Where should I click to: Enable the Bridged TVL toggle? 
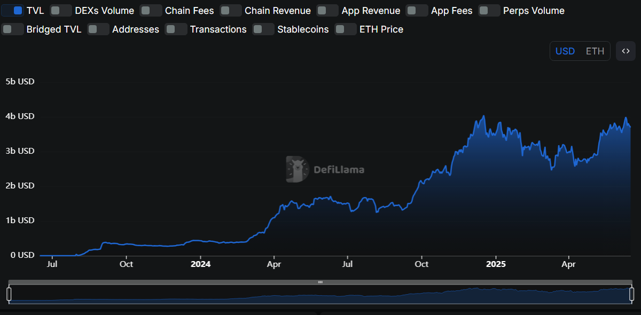(13, 29)
